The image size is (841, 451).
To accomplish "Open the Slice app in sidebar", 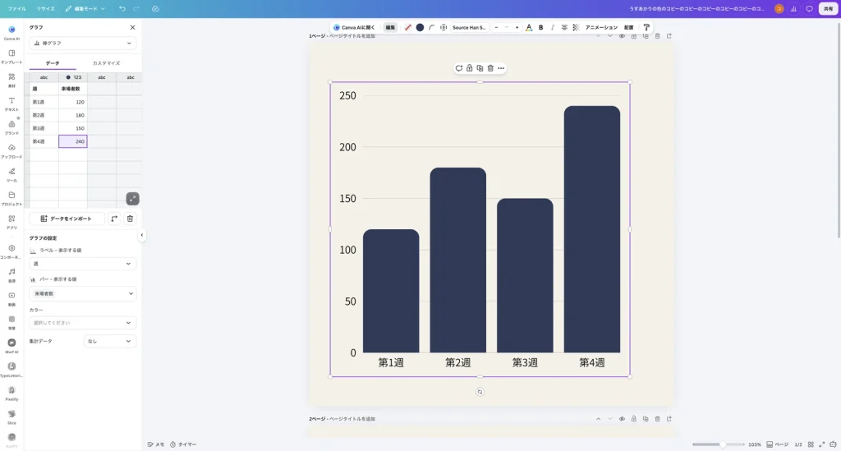I will point(11,416).
